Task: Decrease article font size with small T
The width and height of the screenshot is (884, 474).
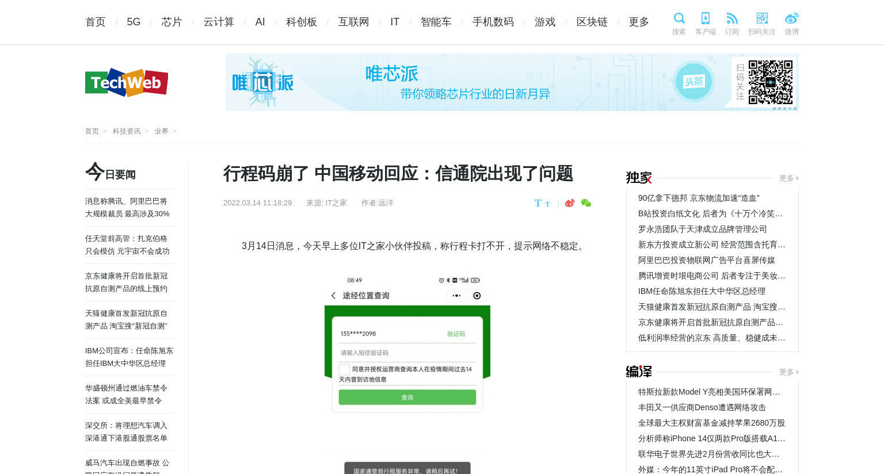Action: point(547,204)
